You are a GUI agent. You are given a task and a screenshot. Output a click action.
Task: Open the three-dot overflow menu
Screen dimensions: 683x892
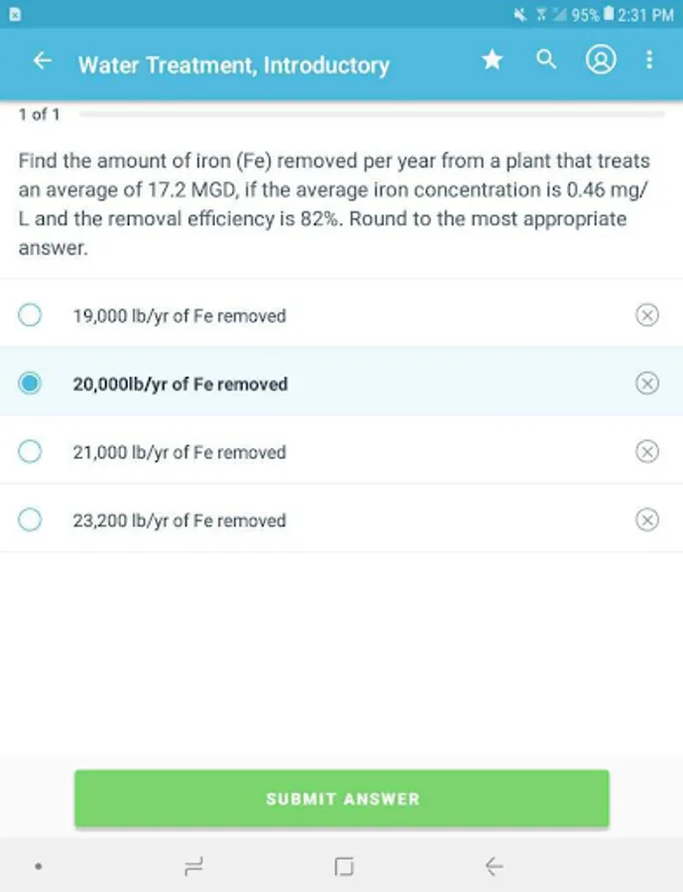[x=649, y=60]
